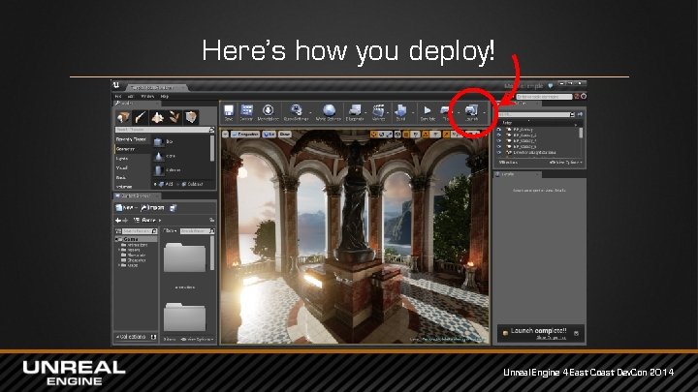698x392 pixels.
Task: Click the Perspective viewport button
Action: (245, 135)
